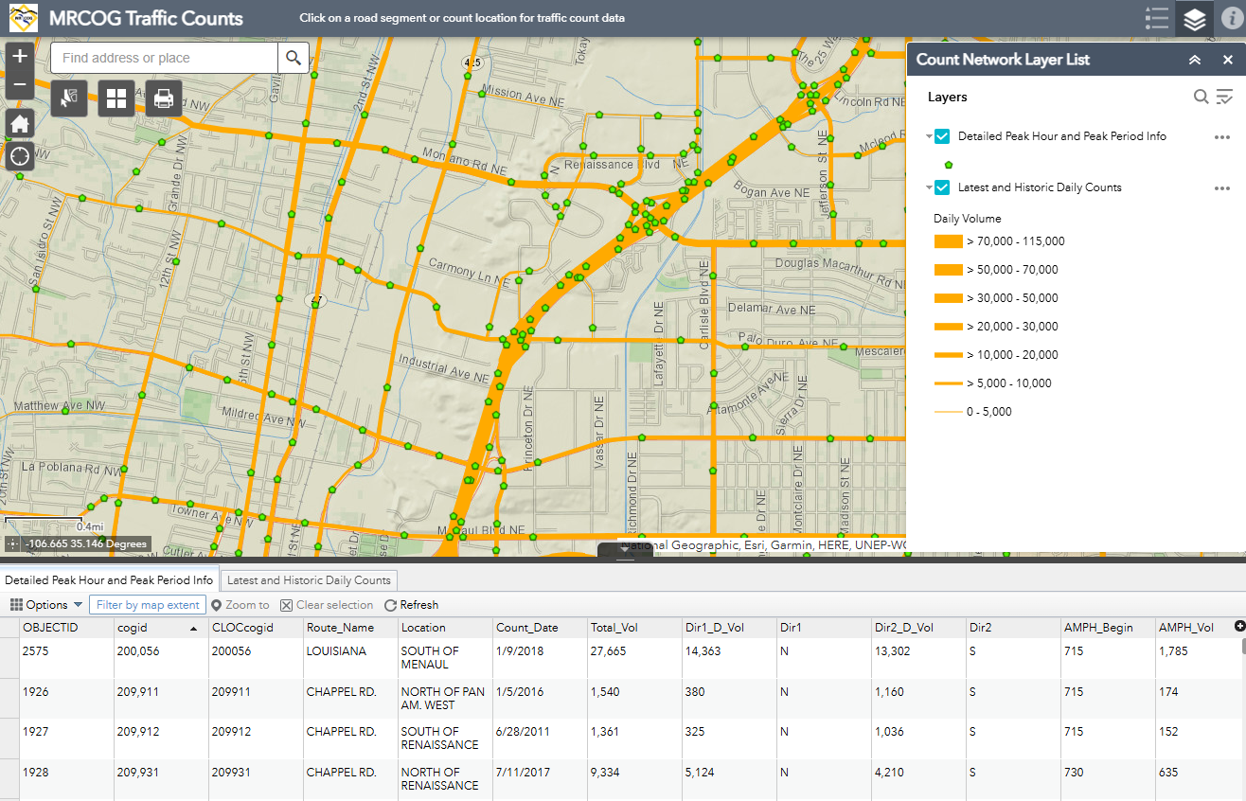Viewport: 1246px width, 801px height.
Task: Click the Refresh button in the table toolbar
Action: click(x=411, y=604)
